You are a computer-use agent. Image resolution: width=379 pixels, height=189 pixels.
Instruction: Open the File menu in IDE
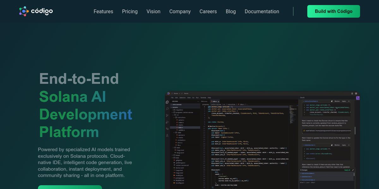click(172, 98)
